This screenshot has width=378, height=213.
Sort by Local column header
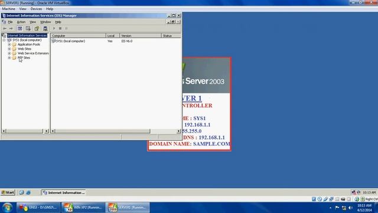113,35
